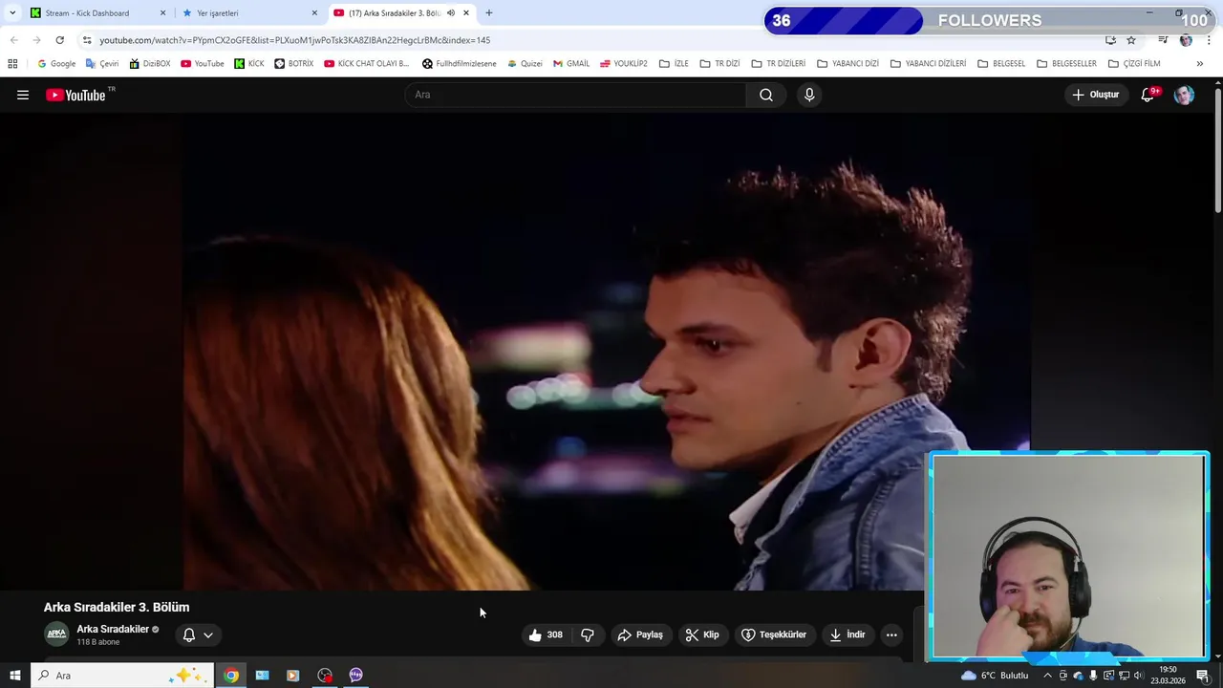Dislike the video with thumbs down

pos(588,634)
